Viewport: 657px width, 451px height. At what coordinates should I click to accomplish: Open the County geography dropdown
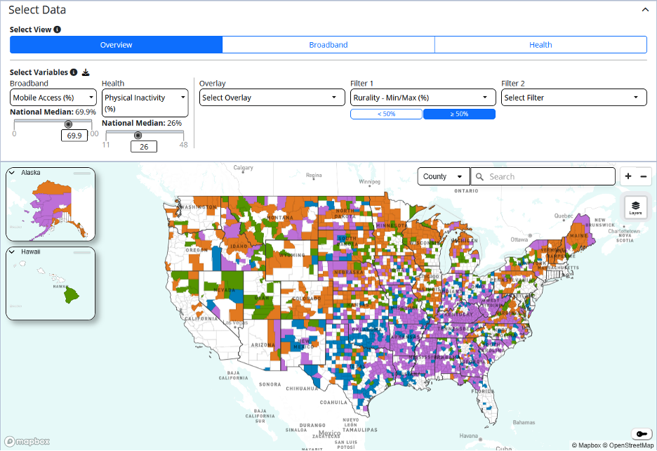coord(444,176)
